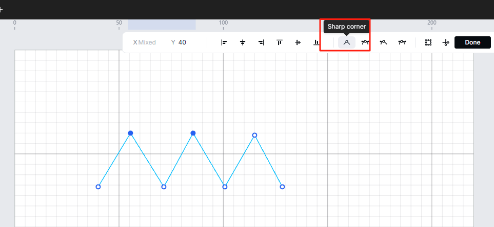Select the path's rightmost end anchor point
This screenshot has width=494, height=227.
[282, 187]
